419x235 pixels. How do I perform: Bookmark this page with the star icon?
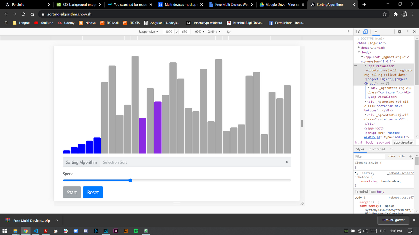pyautogui.click(x=384, y=14)
